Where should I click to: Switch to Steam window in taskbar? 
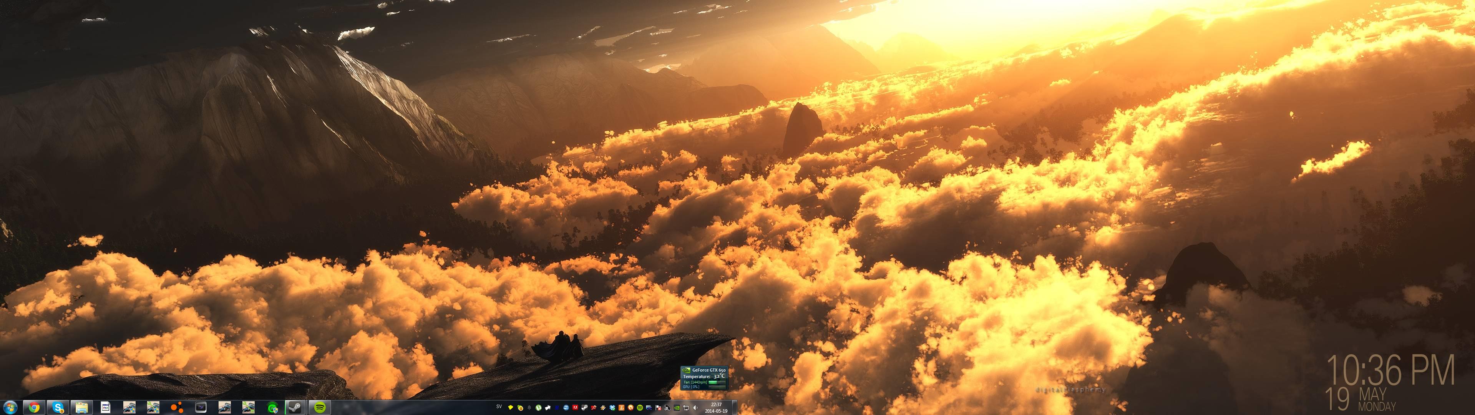pos(296,408)
